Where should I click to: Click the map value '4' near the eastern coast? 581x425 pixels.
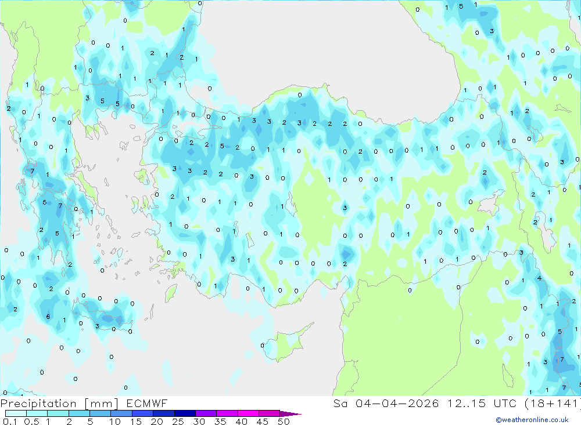(539, 278)
